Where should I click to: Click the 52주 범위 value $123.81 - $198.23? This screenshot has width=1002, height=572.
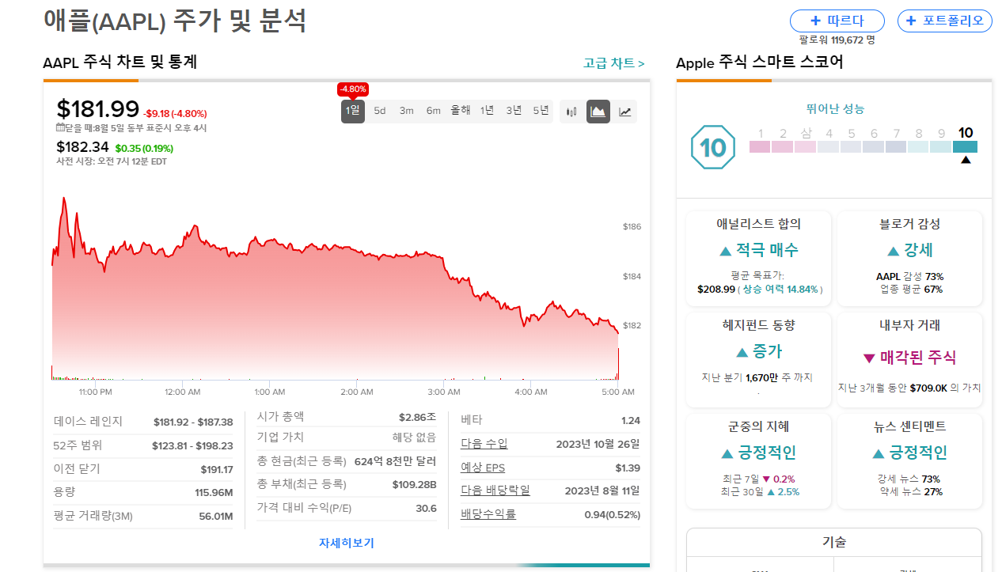point(192,445)
